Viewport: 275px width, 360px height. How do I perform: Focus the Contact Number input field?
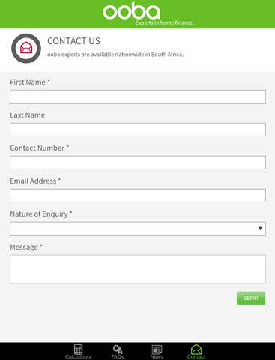[x=138, y=163]
